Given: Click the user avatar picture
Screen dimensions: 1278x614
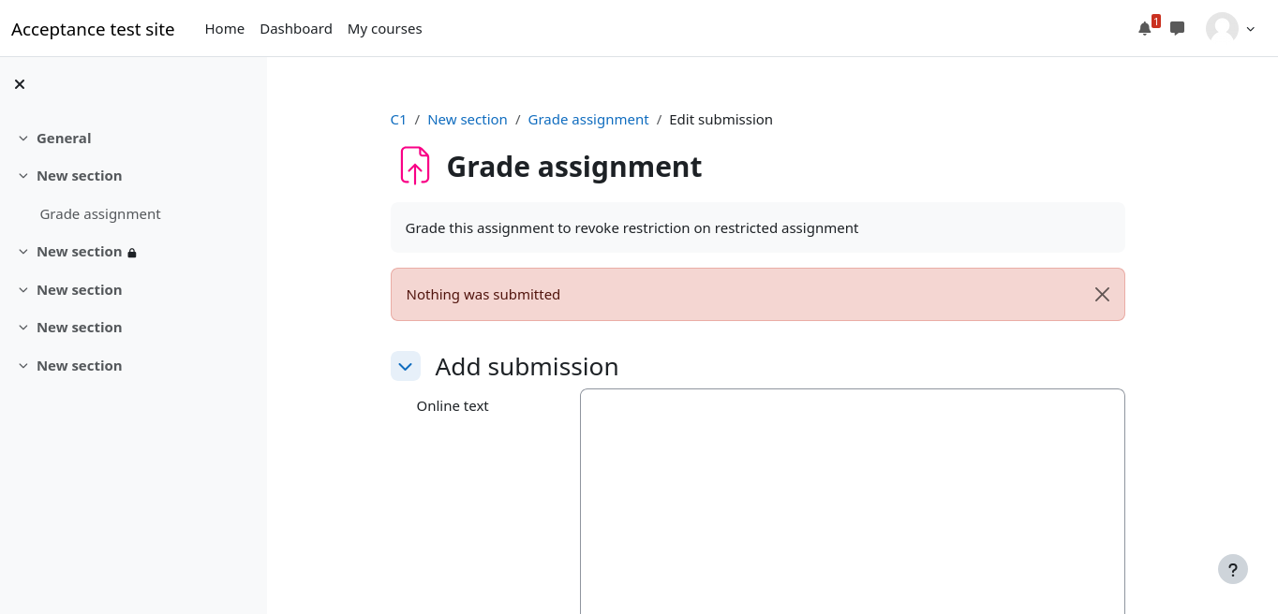Looking at the screenshot, I should [x=1222, y=28].
